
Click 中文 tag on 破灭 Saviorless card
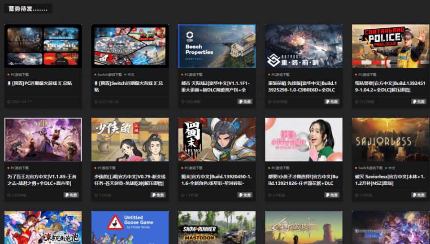(390, 168)
